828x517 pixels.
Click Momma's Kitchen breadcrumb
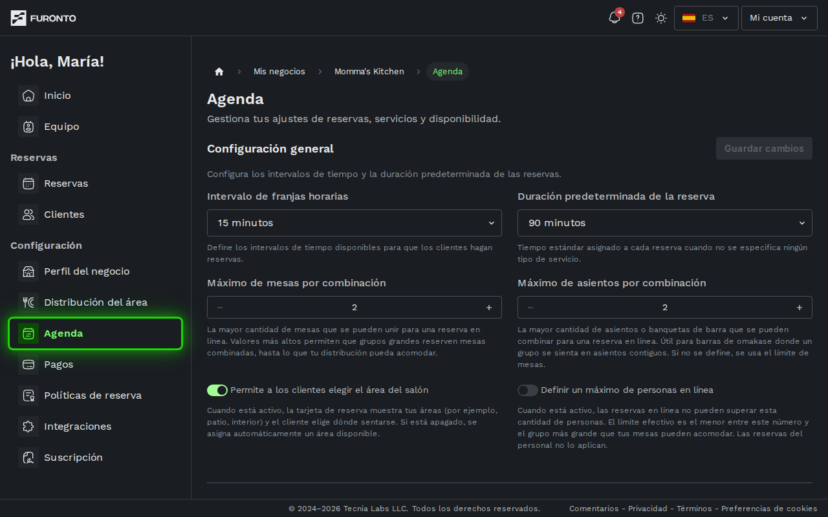click(369, 72)
